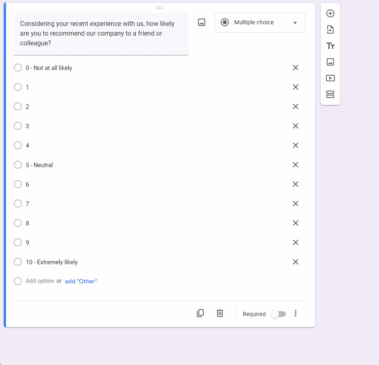
Task: Delete this question with the trash icon
Action: 220,313
